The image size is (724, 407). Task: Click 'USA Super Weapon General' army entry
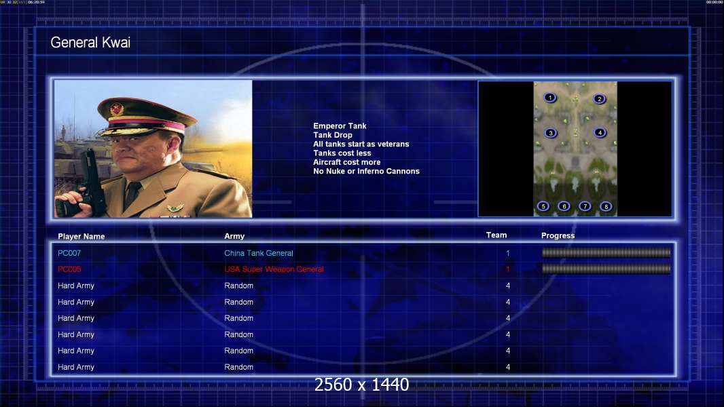point(274,269)
